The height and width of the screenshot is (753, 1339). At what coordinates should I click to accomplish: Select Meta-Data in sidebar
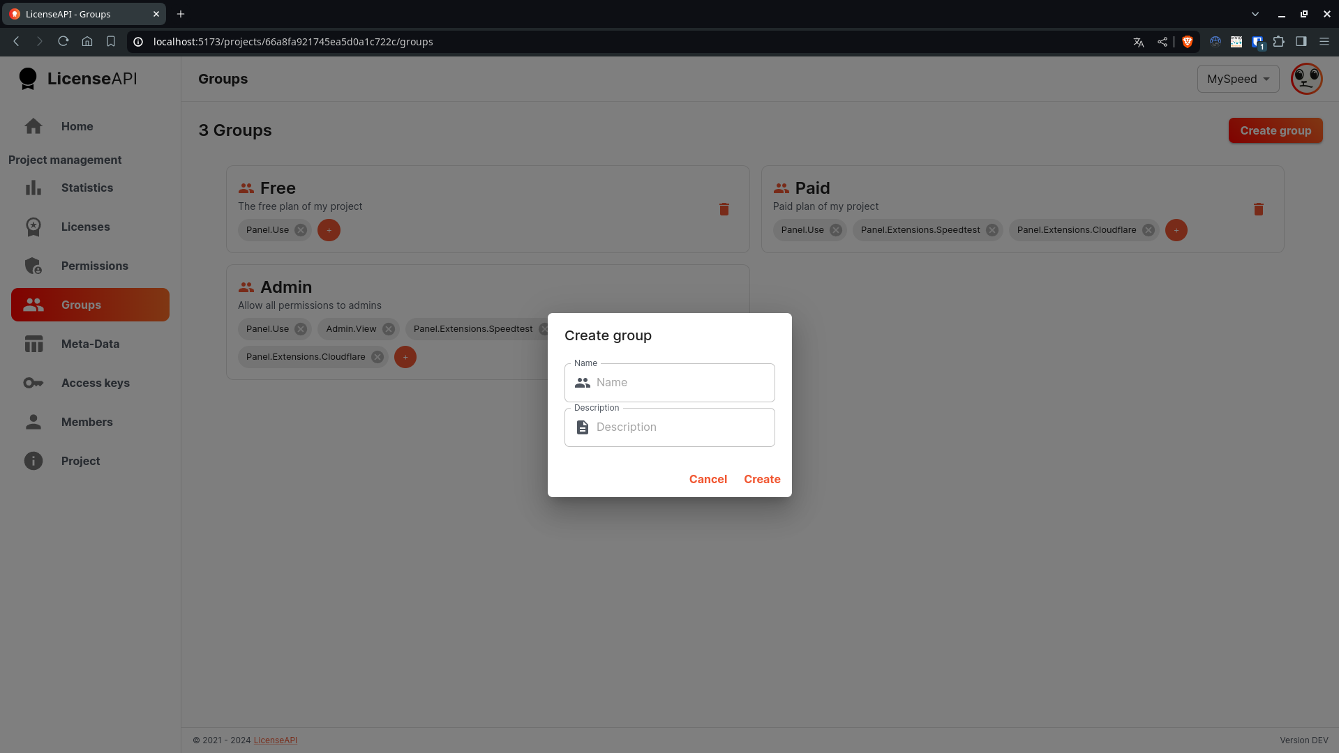click(x=90, y=344)
